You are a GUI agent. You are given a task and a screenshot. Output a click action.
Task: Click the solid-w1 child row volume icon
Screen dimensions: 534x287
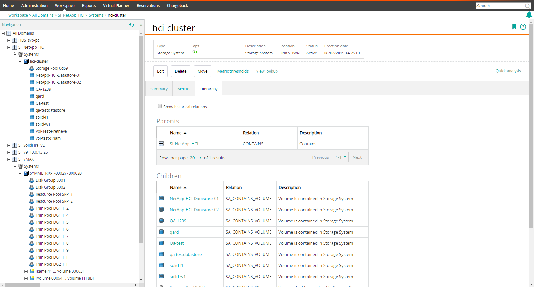click(x=161, y=276)
